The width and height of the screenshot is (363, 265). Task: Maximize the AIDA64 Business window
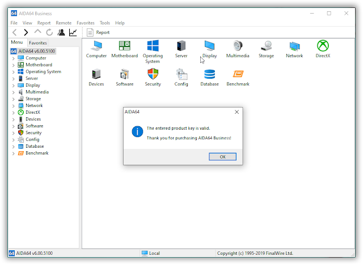[329, 14]
